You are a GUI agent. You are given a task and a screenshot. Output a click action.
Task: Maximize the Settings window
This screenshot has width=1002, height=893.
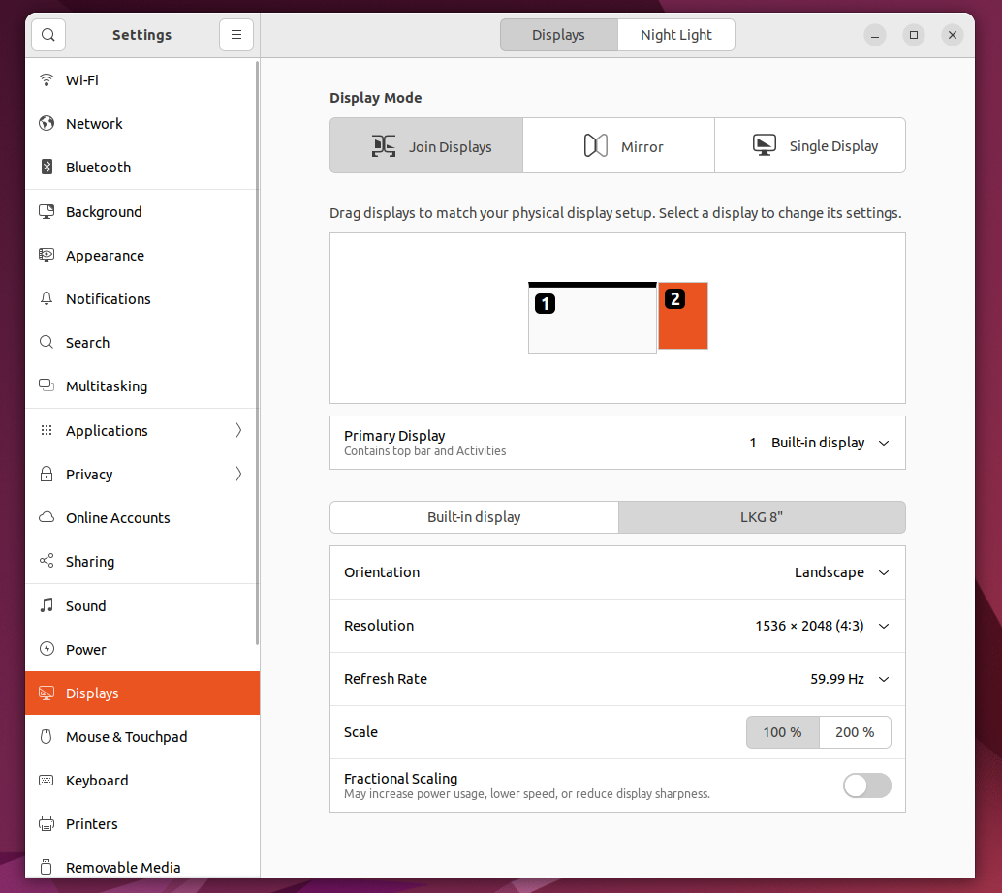[x=914, y=35]
